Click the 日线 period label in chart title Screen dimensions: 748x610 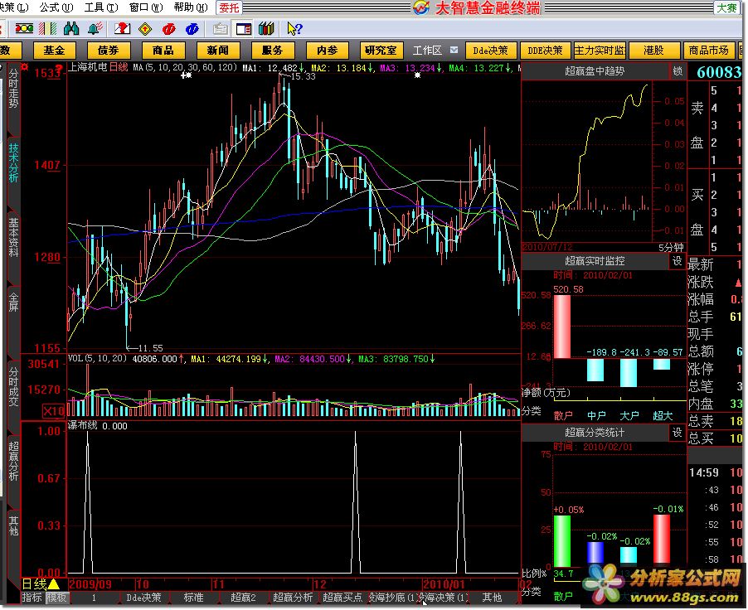[x=119, y=67]
